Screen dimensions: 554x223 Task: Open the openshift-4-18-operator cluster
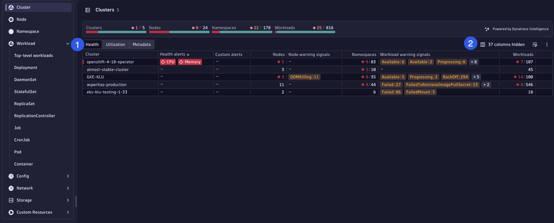tap(110, 62)
